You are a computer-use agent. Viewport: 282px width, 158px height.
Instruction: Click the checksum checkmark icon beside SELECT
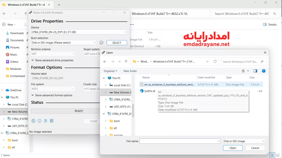coord(101,43)
